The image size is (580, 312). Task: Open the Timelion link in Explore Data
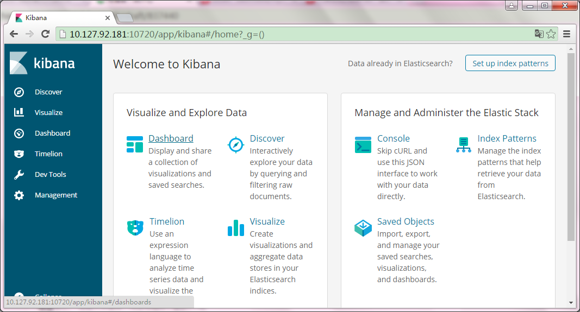pos(167,221)
